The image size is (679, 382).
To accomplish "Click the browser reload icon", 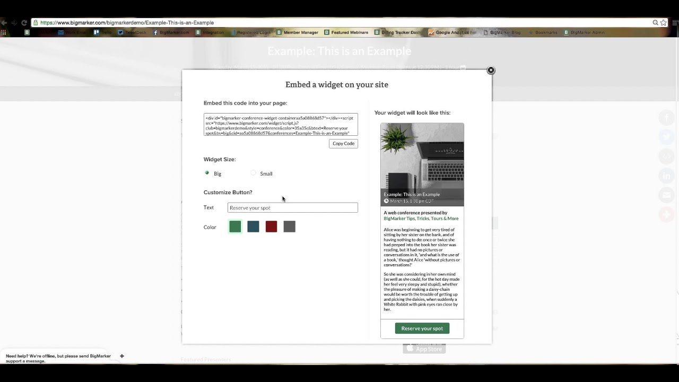I will 24,23.
